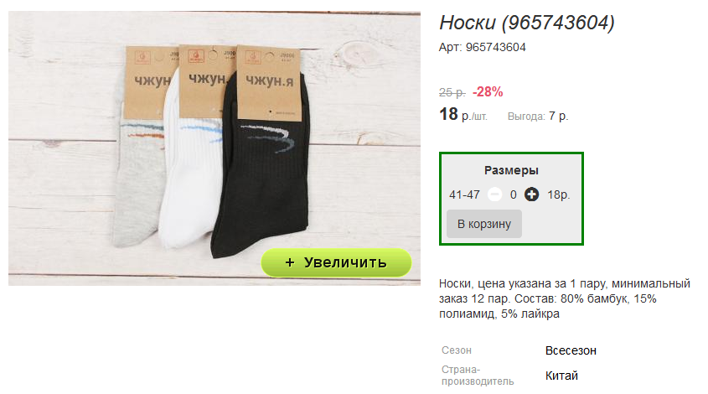Click the product description about минимальный заказ
708x394 pixels.
565,298
